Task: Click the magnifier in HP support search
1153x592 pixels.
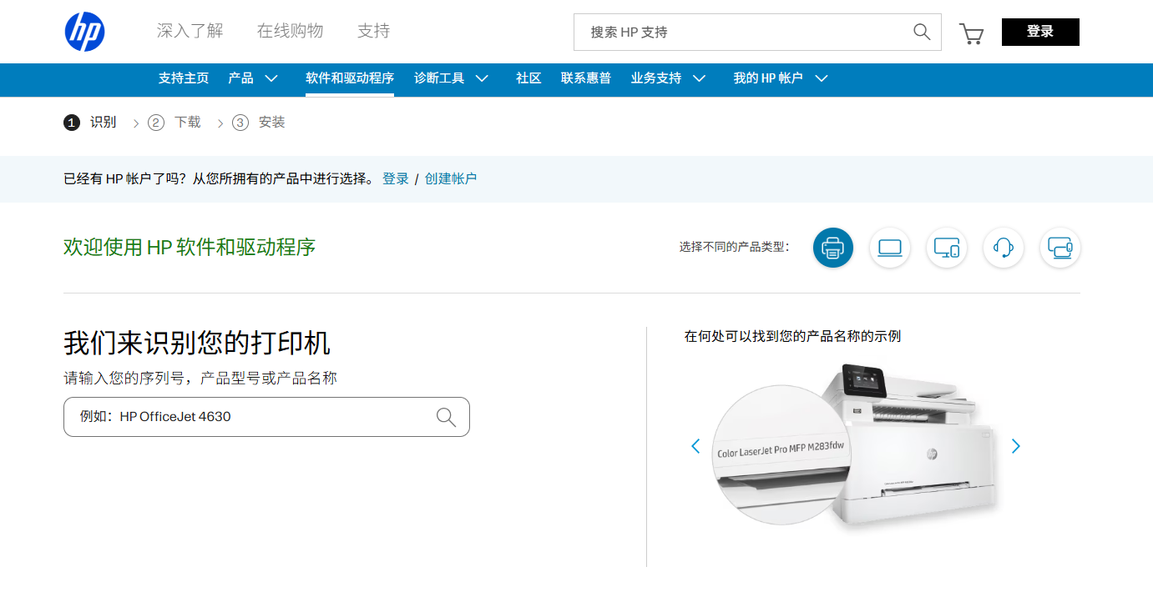Action: tap(922, 32)
